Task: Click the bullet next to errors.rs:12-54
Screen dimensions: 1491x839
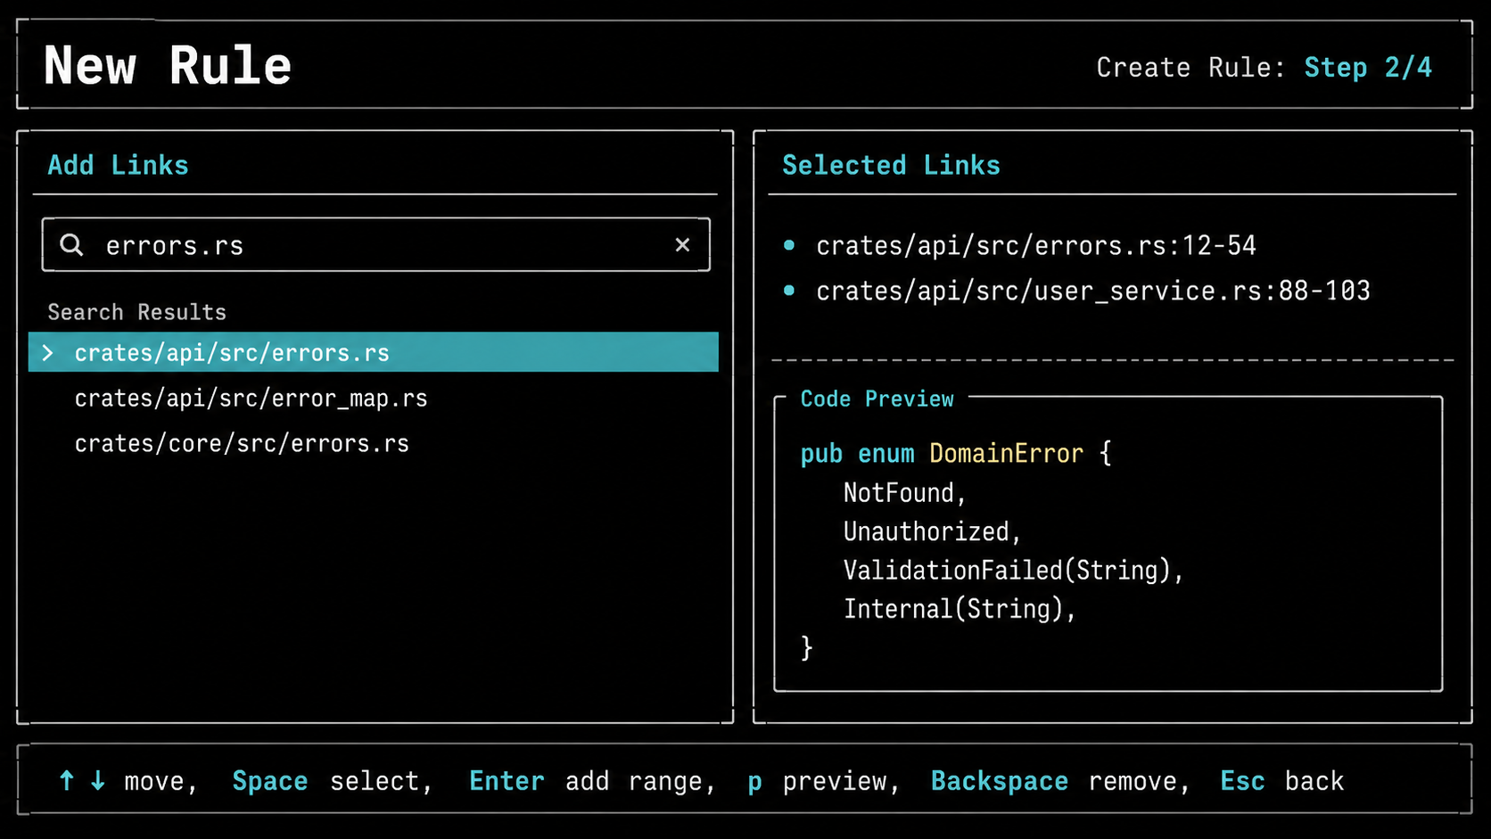Action: [789, 245]
